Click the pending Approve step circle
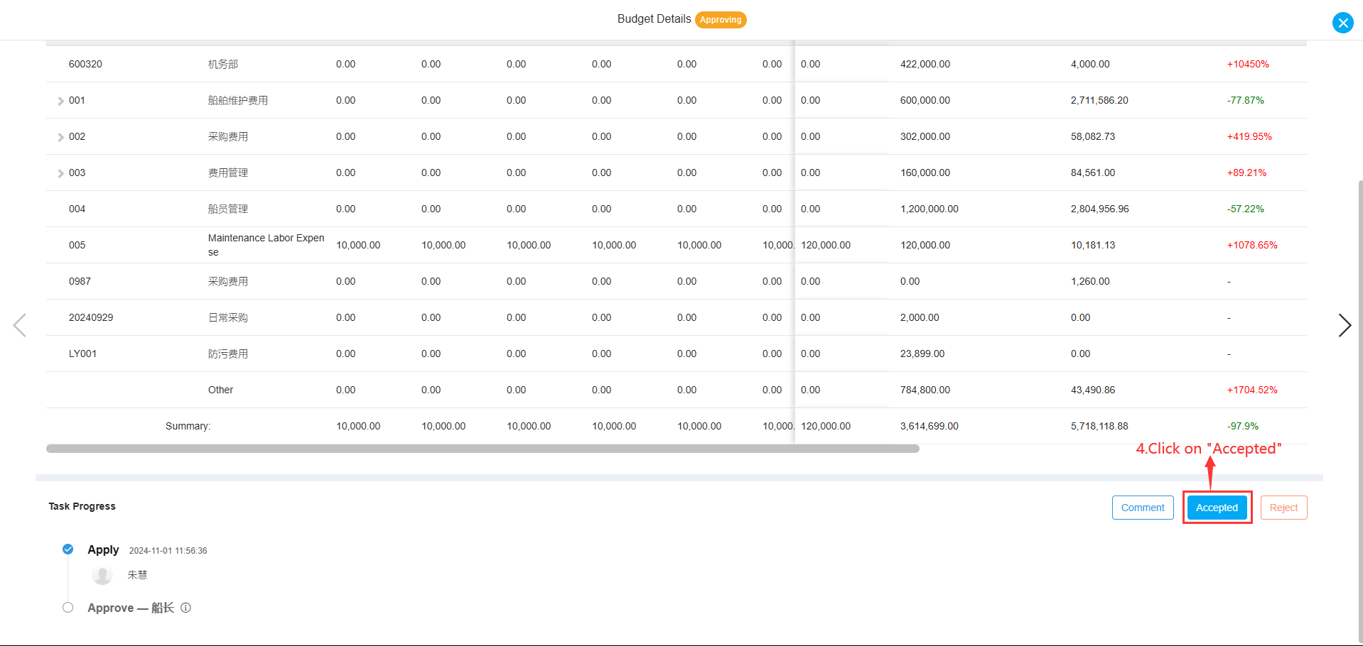The height and width of the screenshot is (646, 1363). coord(68,607)
